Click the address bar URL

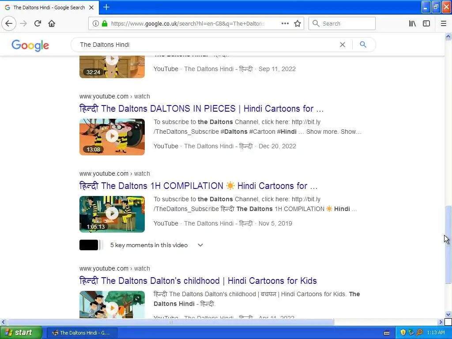coord(188,24)
